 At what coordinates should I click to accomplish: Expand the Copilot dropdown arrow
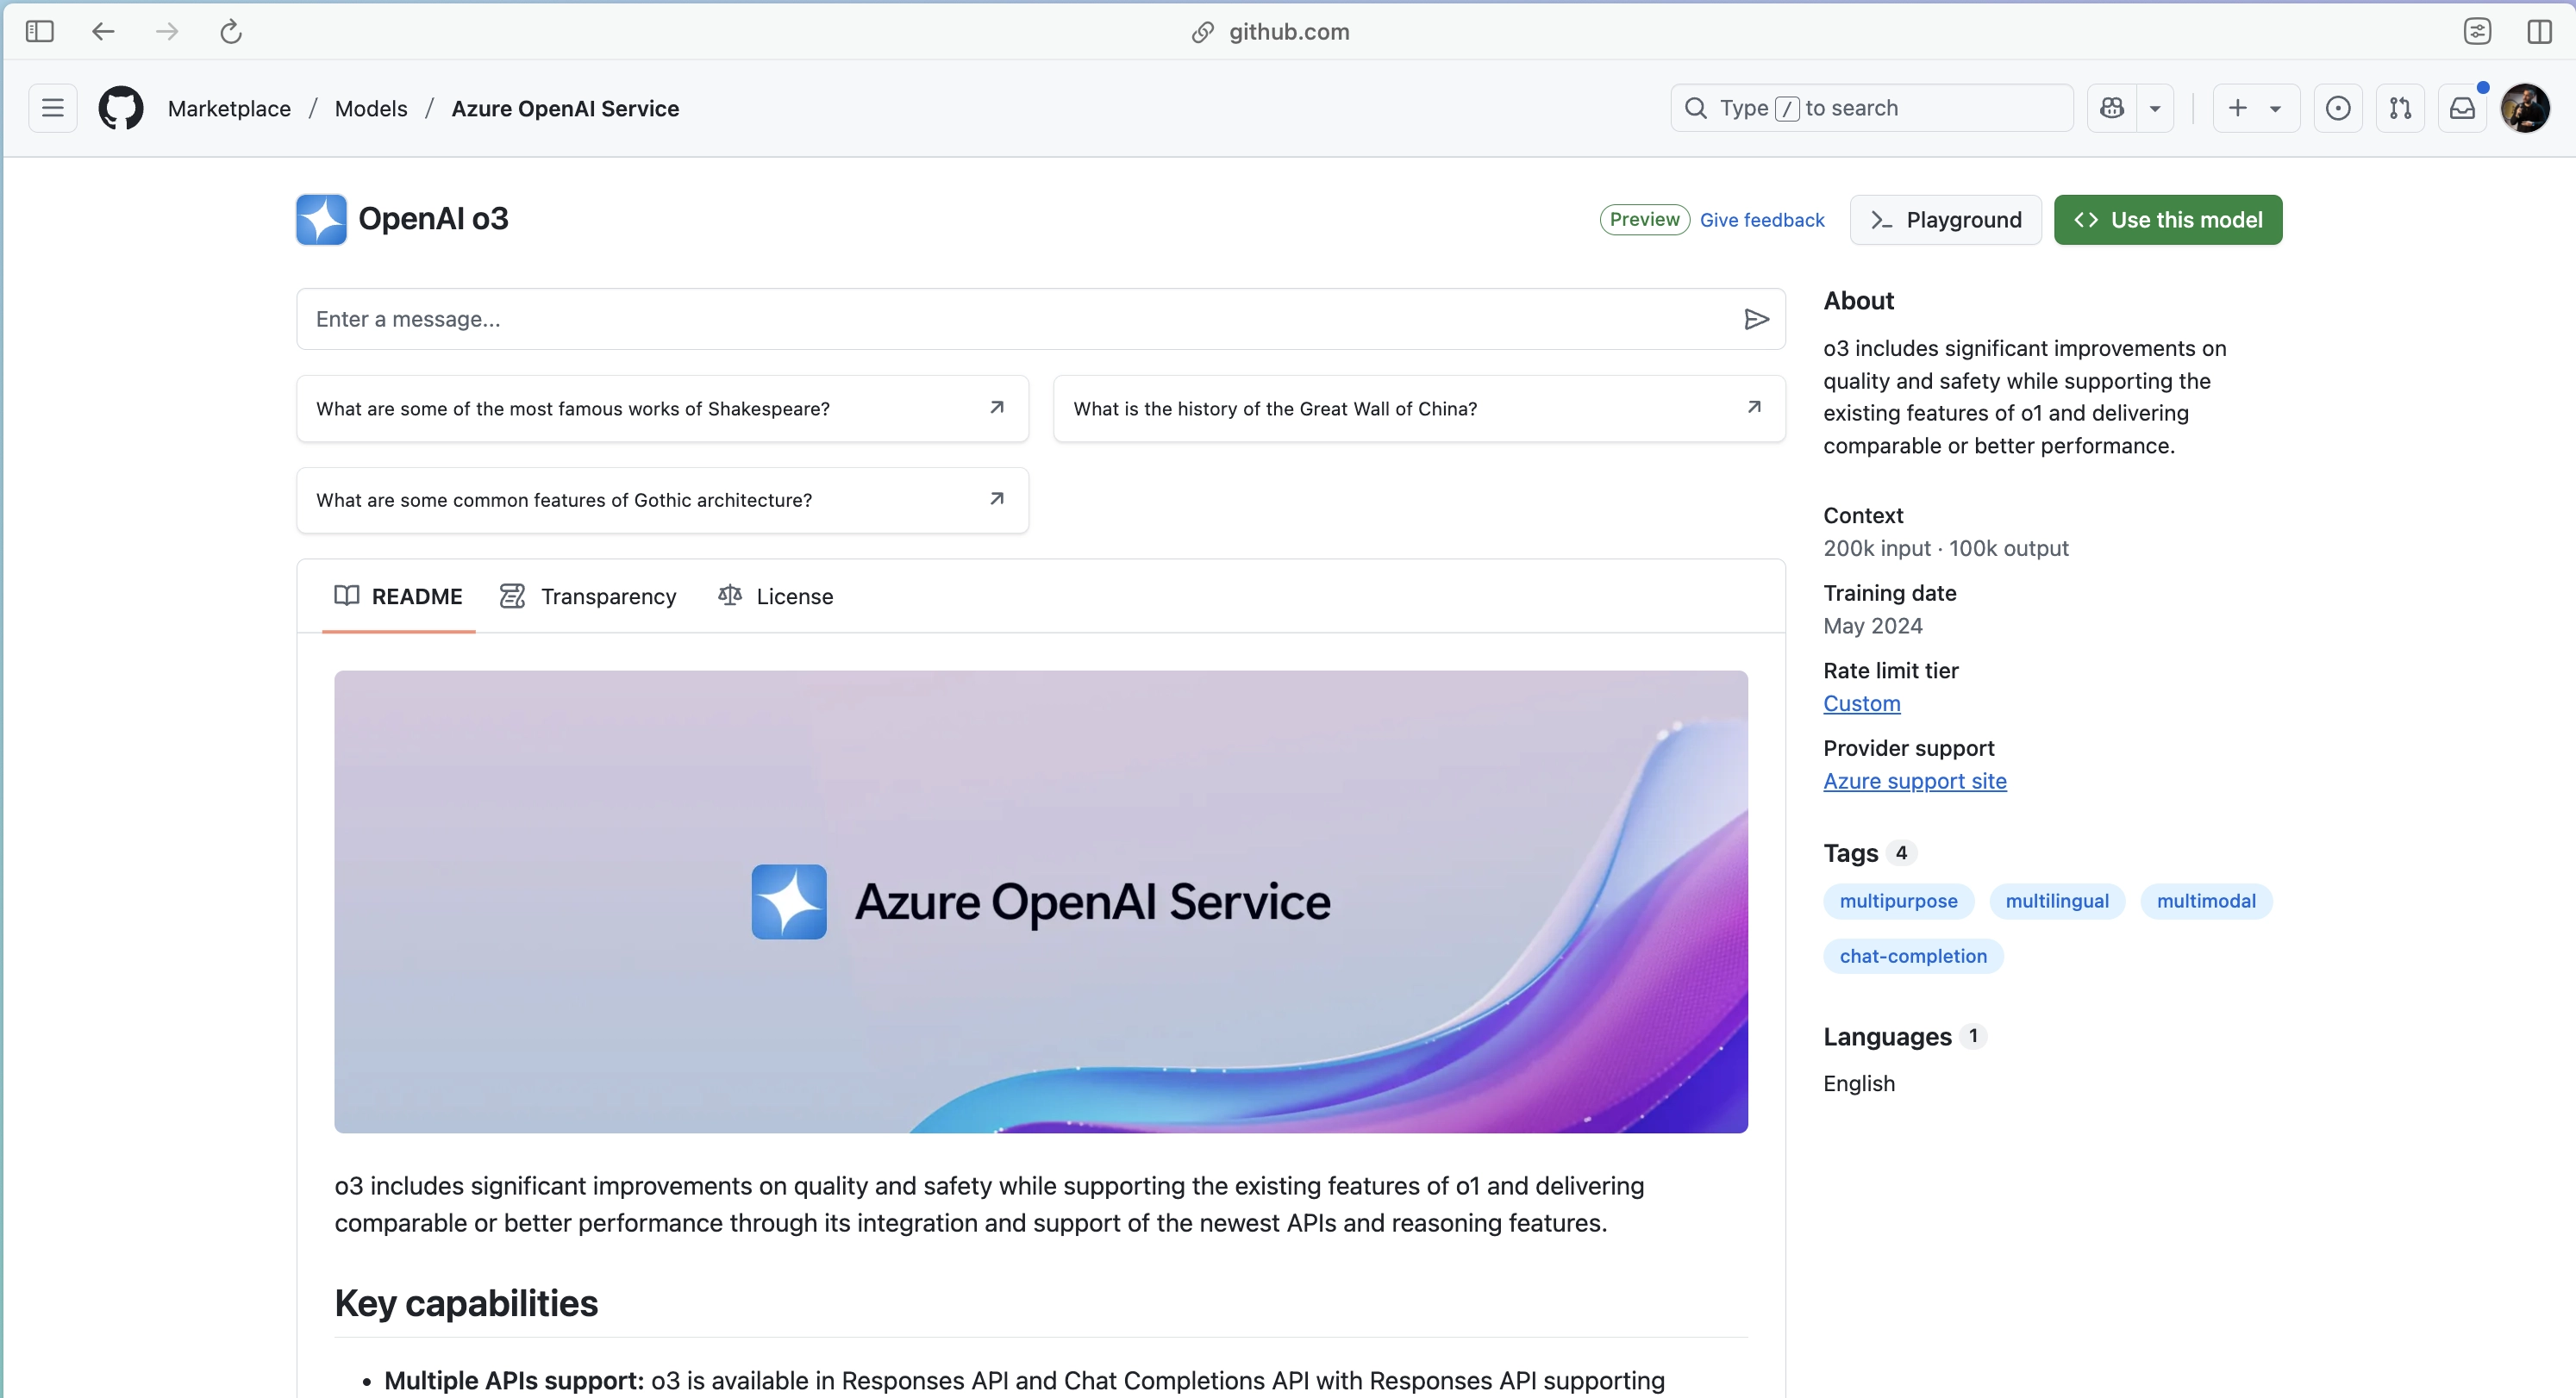point(2155,108)
